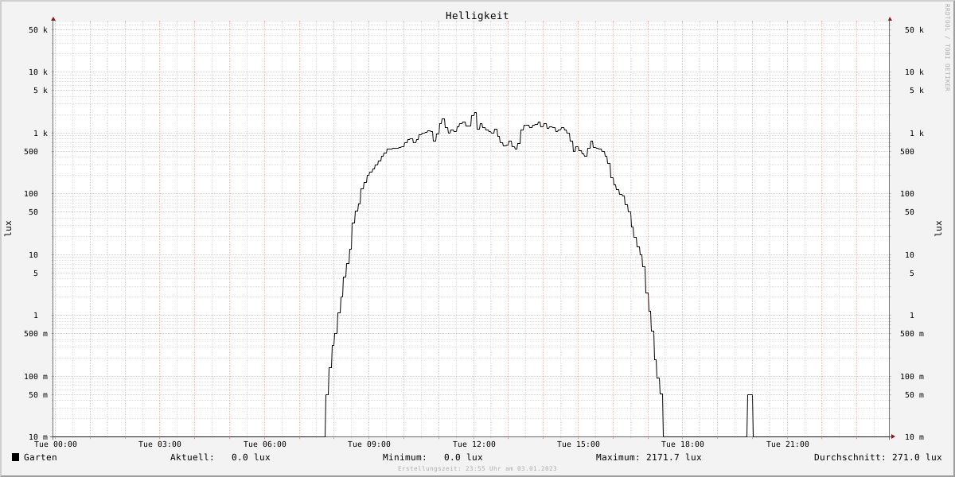The image size is (955, 477).
Task: Click the right-axis "50 k" tick label
Action: [x=914, y=30]
